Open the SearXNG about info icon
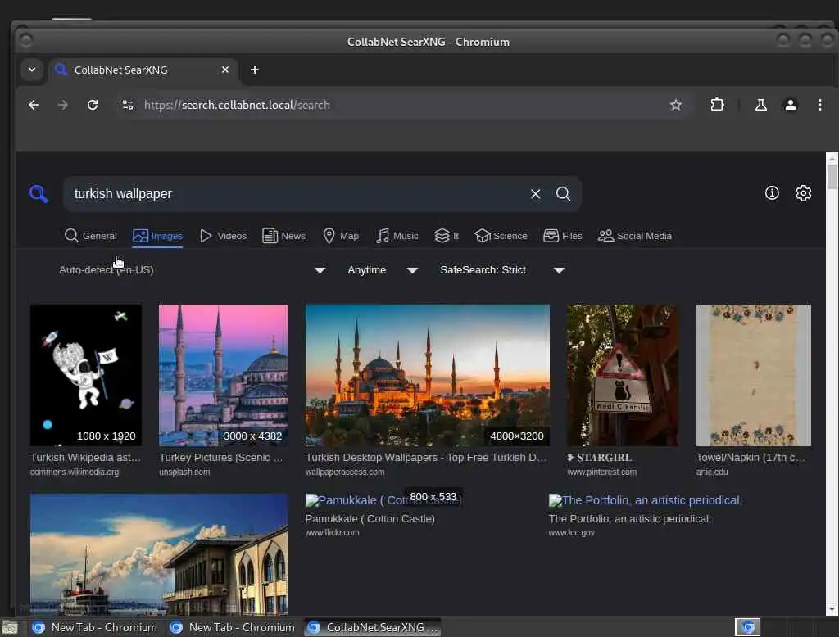 pos(772,193)
